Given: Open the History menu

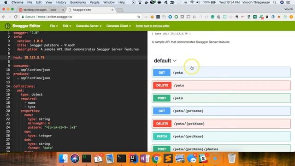Looking at the screenshot, I should pos(61,2).
